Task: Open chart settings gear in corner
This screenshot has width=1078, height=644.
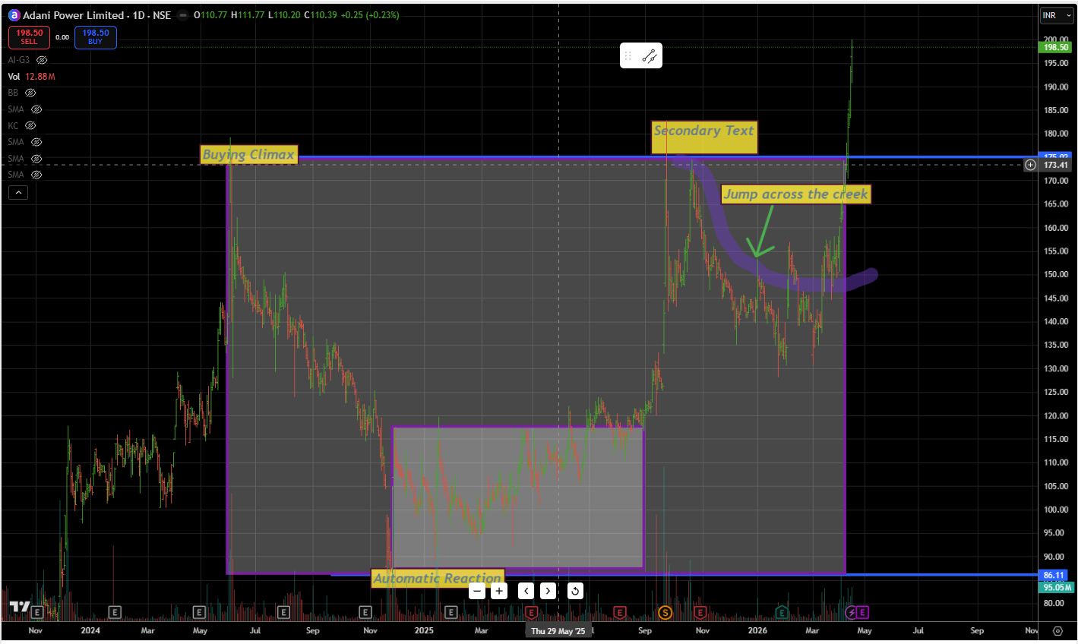Action: (1057, 630)
